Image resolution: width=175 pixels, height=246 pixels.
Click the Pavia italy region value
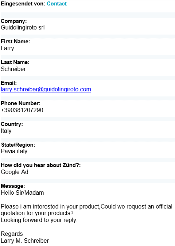pyautogui.click(x=14, y=151)
